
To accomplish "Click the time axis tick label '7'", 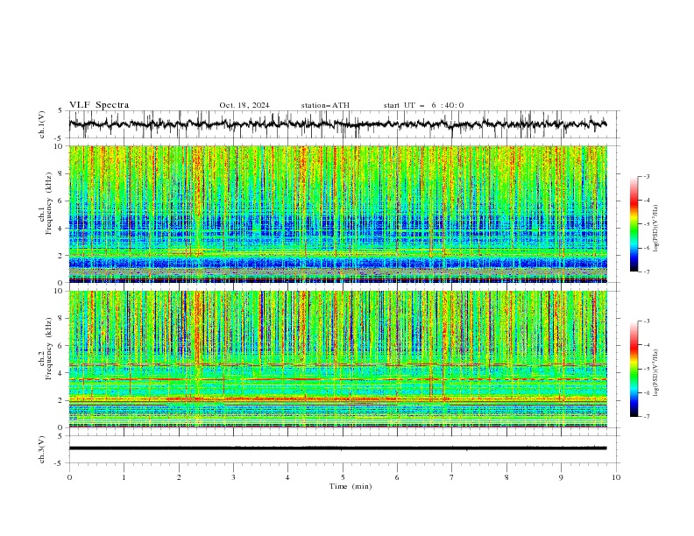I will [x=452, y=477].
